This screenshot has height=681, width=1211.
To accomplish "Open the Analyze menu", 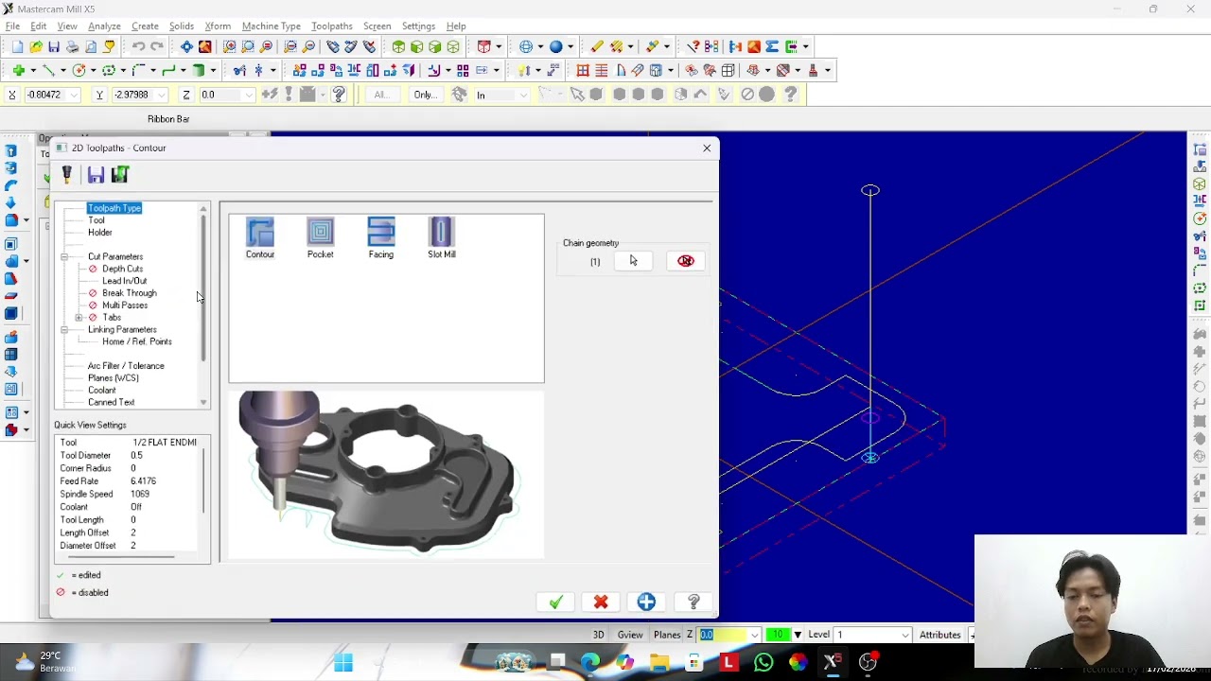I will (104, 26).
